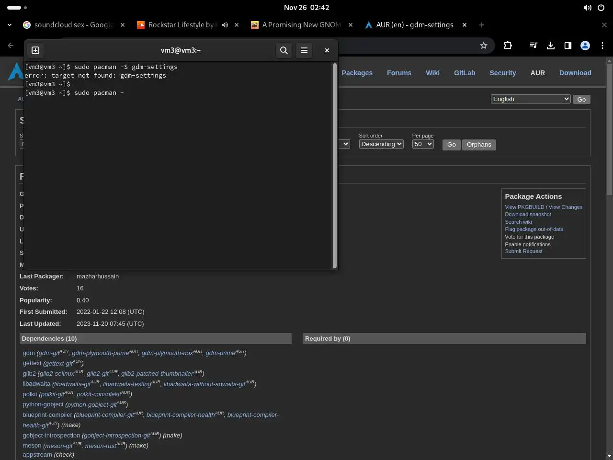Open the terminal hamburger menu
This screenshot has width=613, height=460.
pos(304,50)
